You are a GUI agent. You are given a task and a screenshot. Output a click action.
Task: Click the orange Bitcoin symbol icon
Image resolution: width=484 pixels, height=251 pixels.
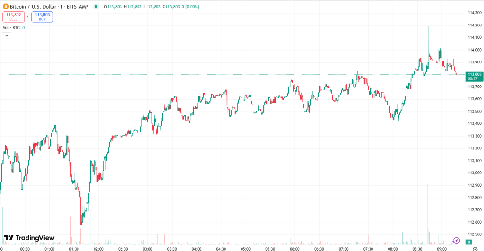[x=6, y=7]
